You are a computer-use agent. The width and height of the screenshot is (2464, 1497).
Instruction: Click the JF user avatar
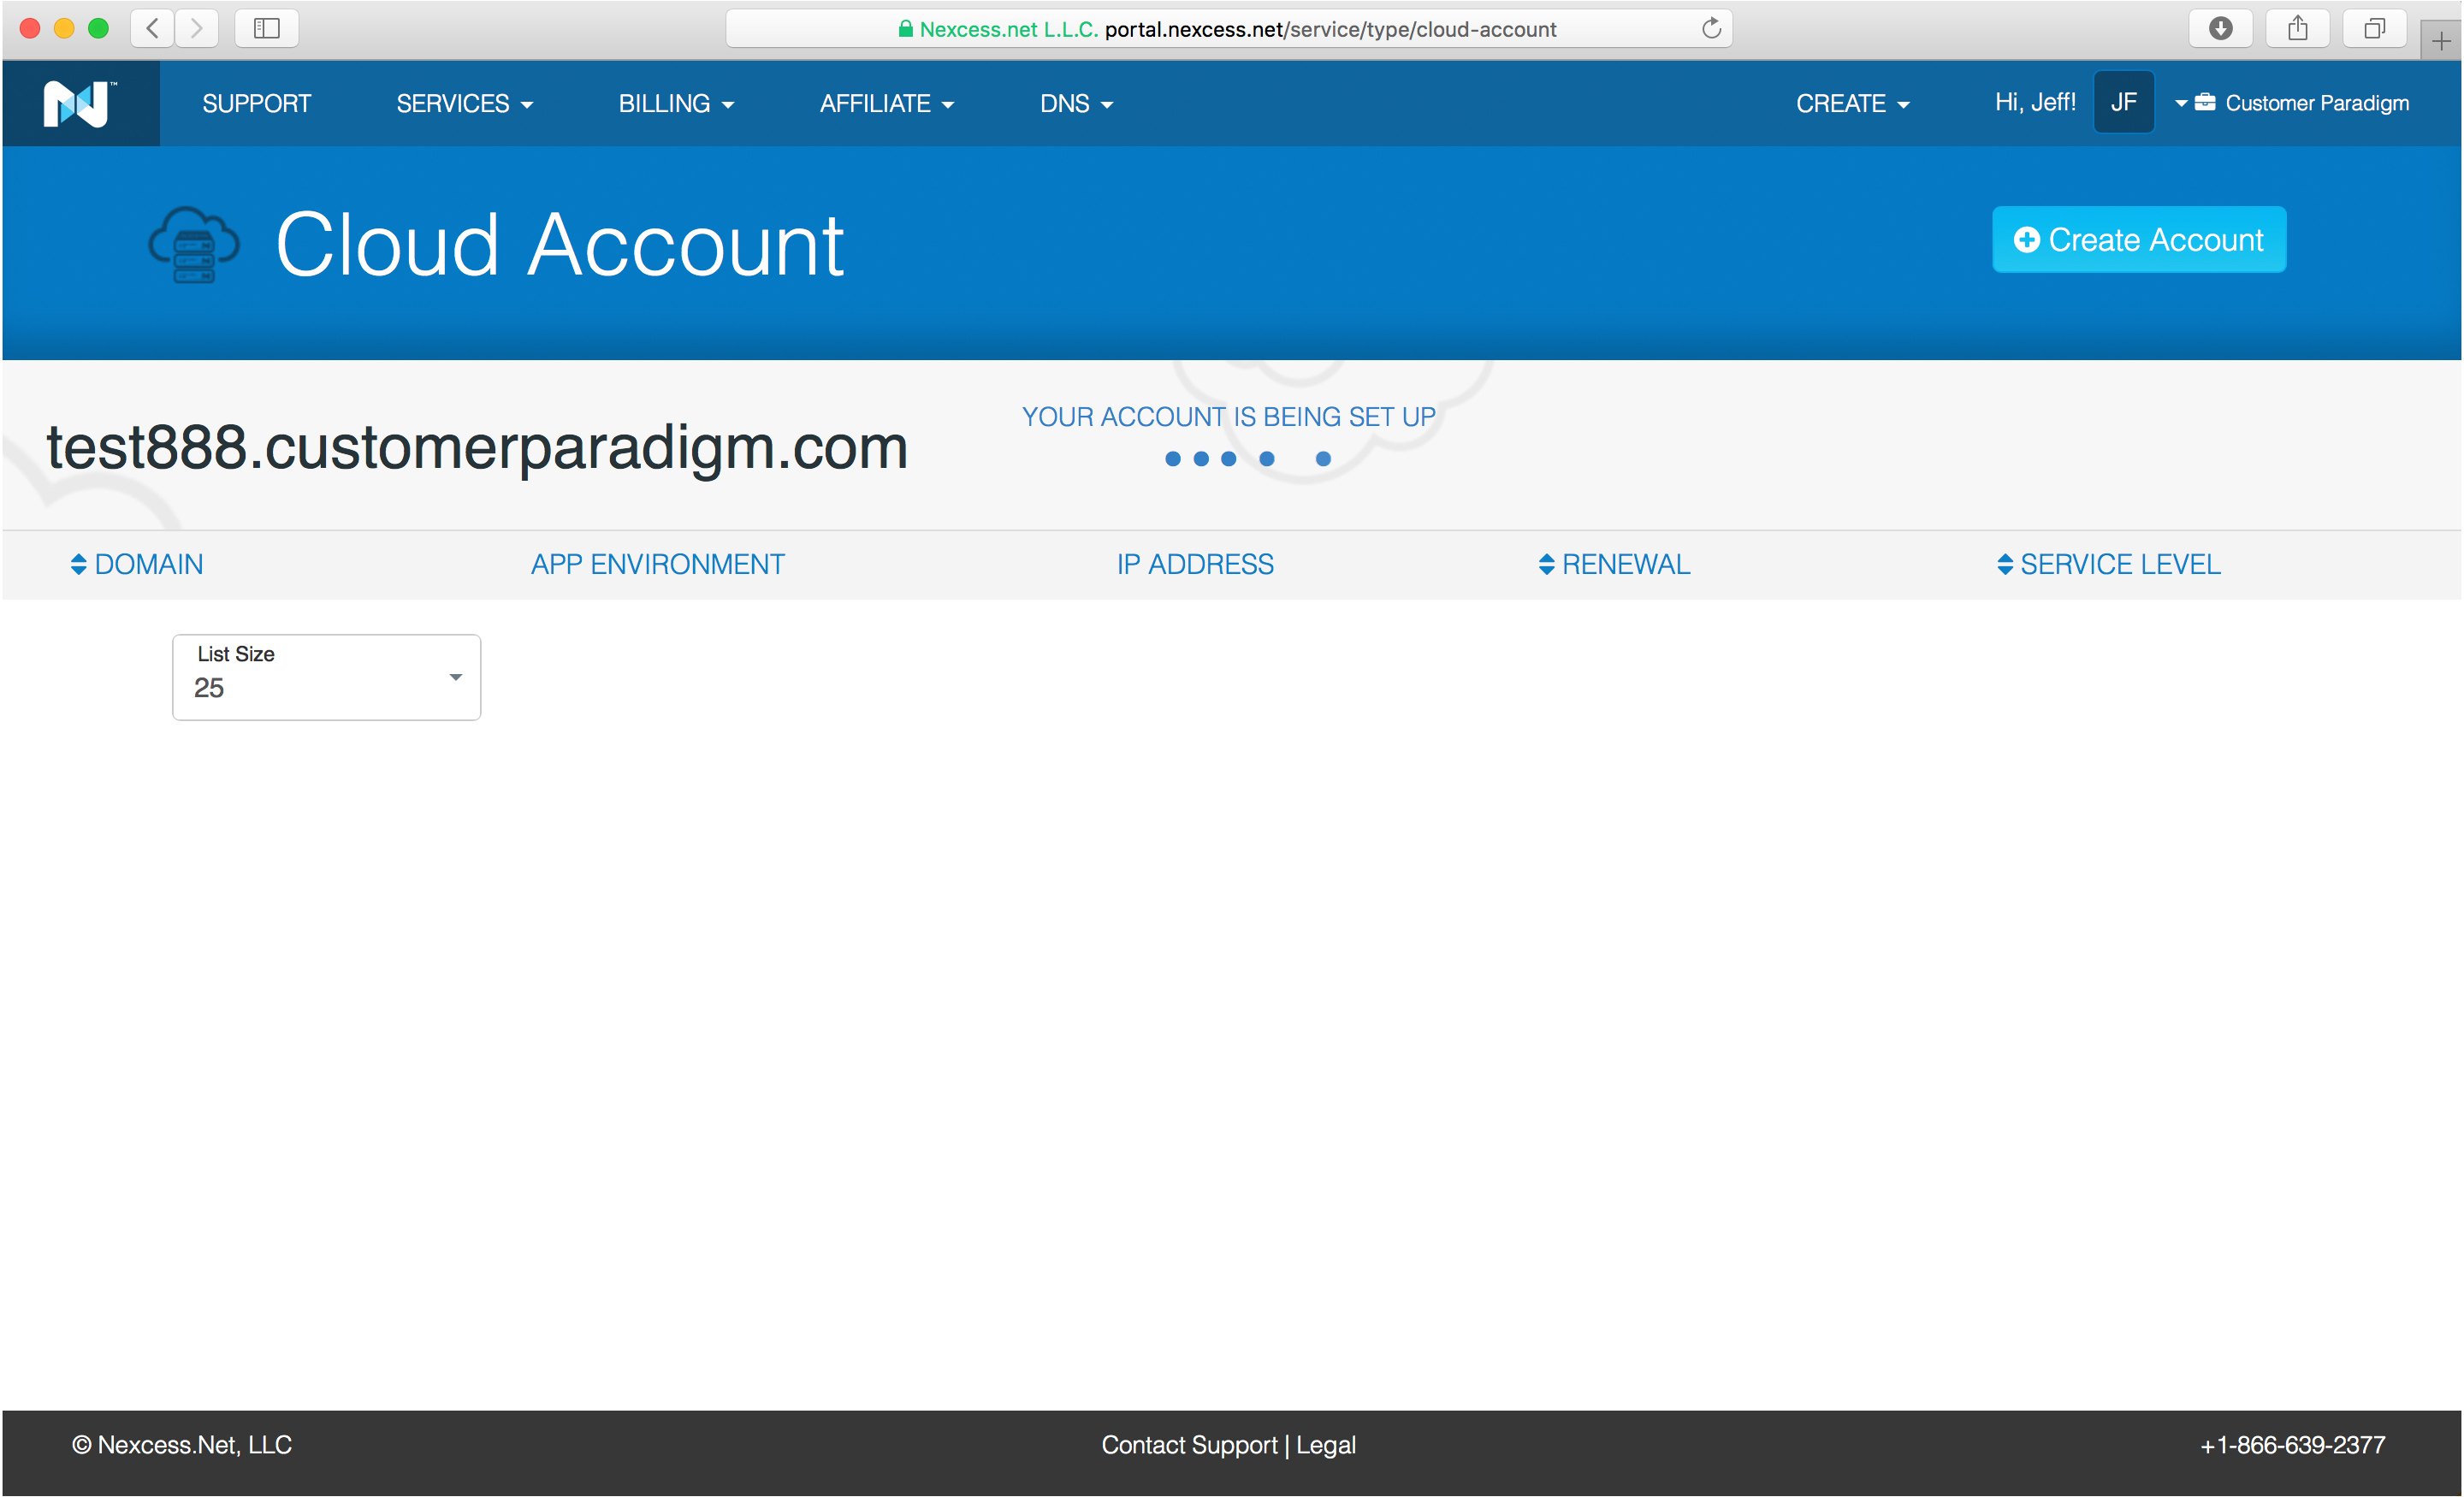(x=2123, y=102)
